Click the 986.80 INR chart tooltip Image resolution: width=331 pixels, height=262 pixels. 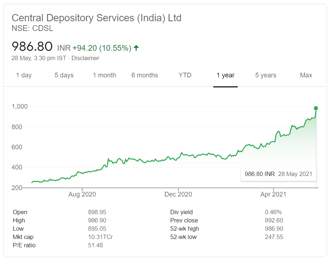(x=278, y=174)
